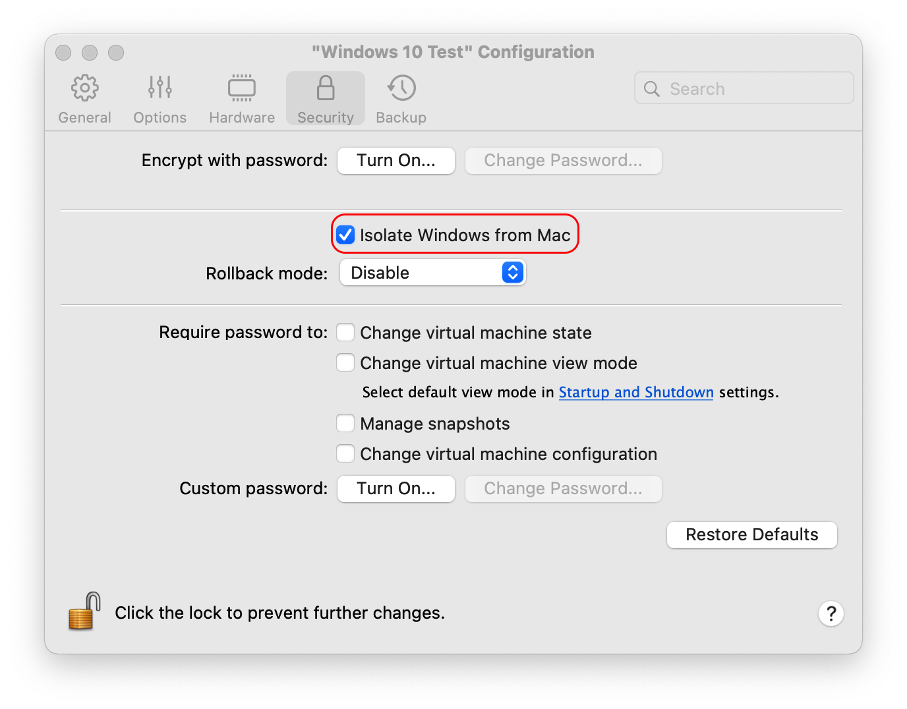The height and width of the screenshot is (709, 907).
Task: Select the Hardware chip icon
Action: tap(242, 88)
